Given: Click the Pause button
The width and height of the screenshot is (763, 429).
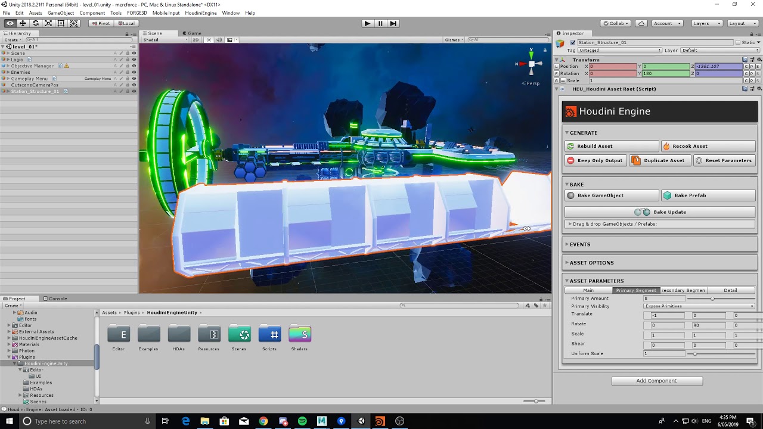Looking at the screenshot, I should coord(380,23).
